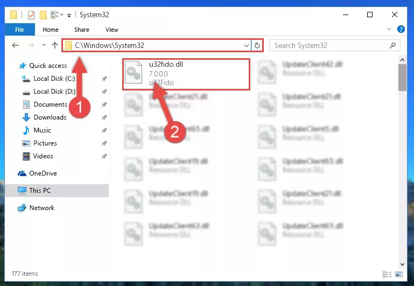Select the u32fido.dll file
414x286 pixels.
click(x=186, y=74)
